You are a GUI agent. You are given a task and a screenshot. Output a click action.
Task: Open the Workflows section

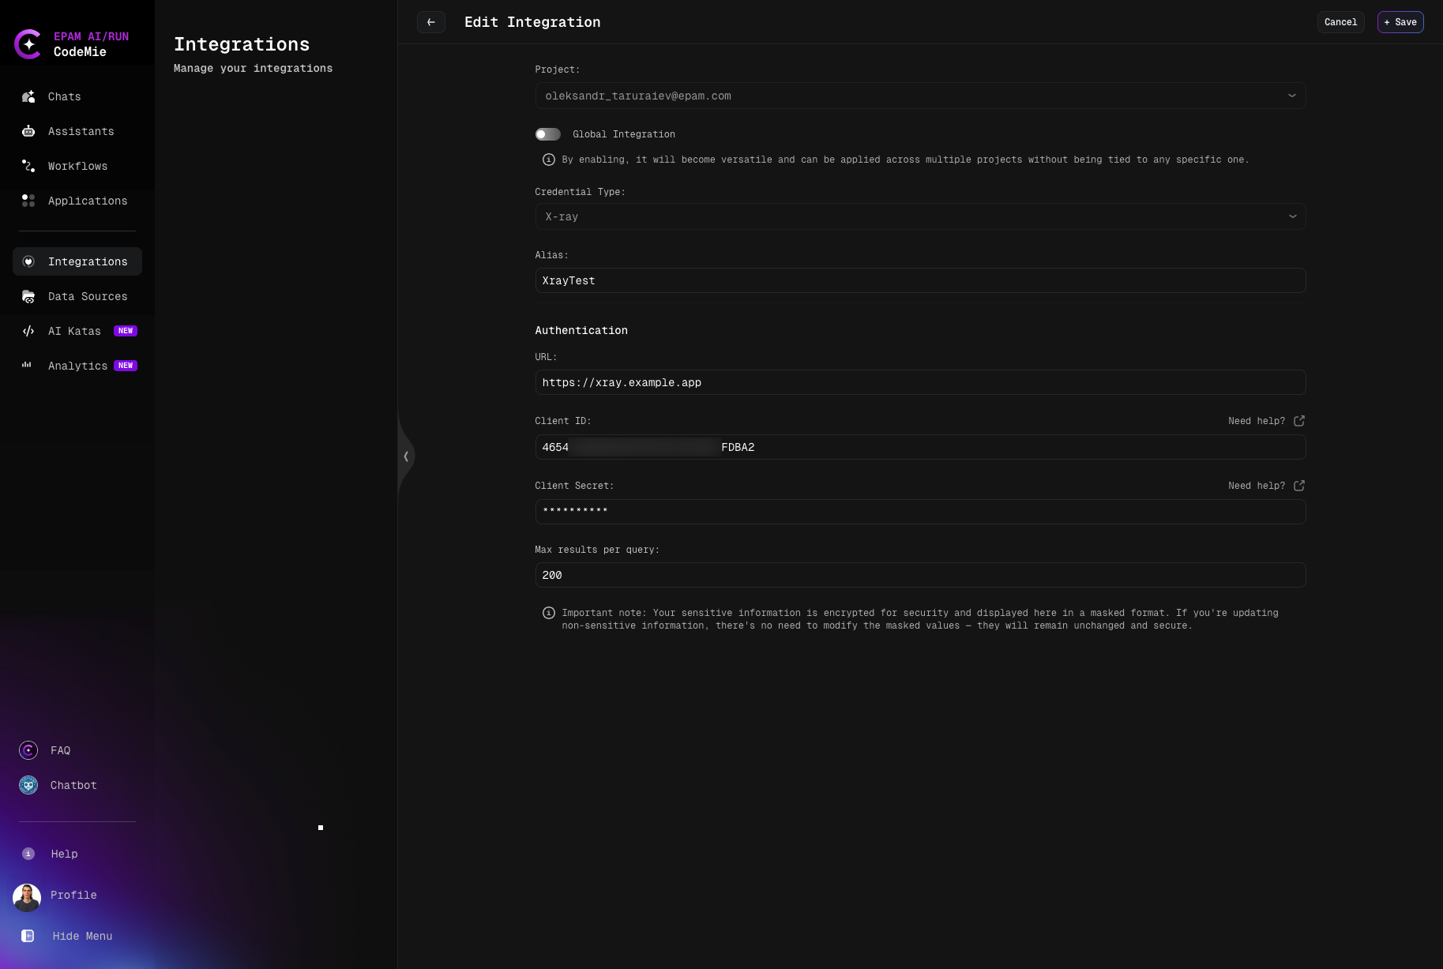click(77, 166)
